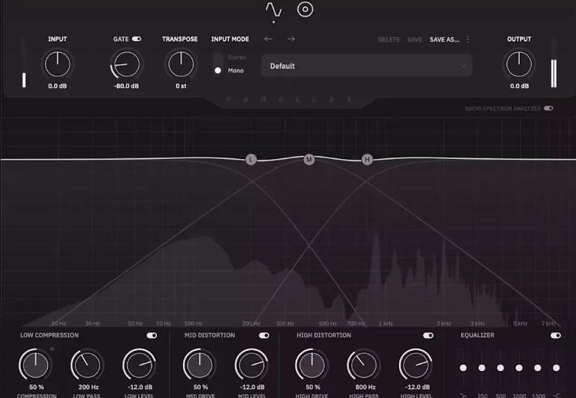The image size is (576, 398).
Task: Click the -12.0 dB Mid Level value
Action: click(252, 387)
